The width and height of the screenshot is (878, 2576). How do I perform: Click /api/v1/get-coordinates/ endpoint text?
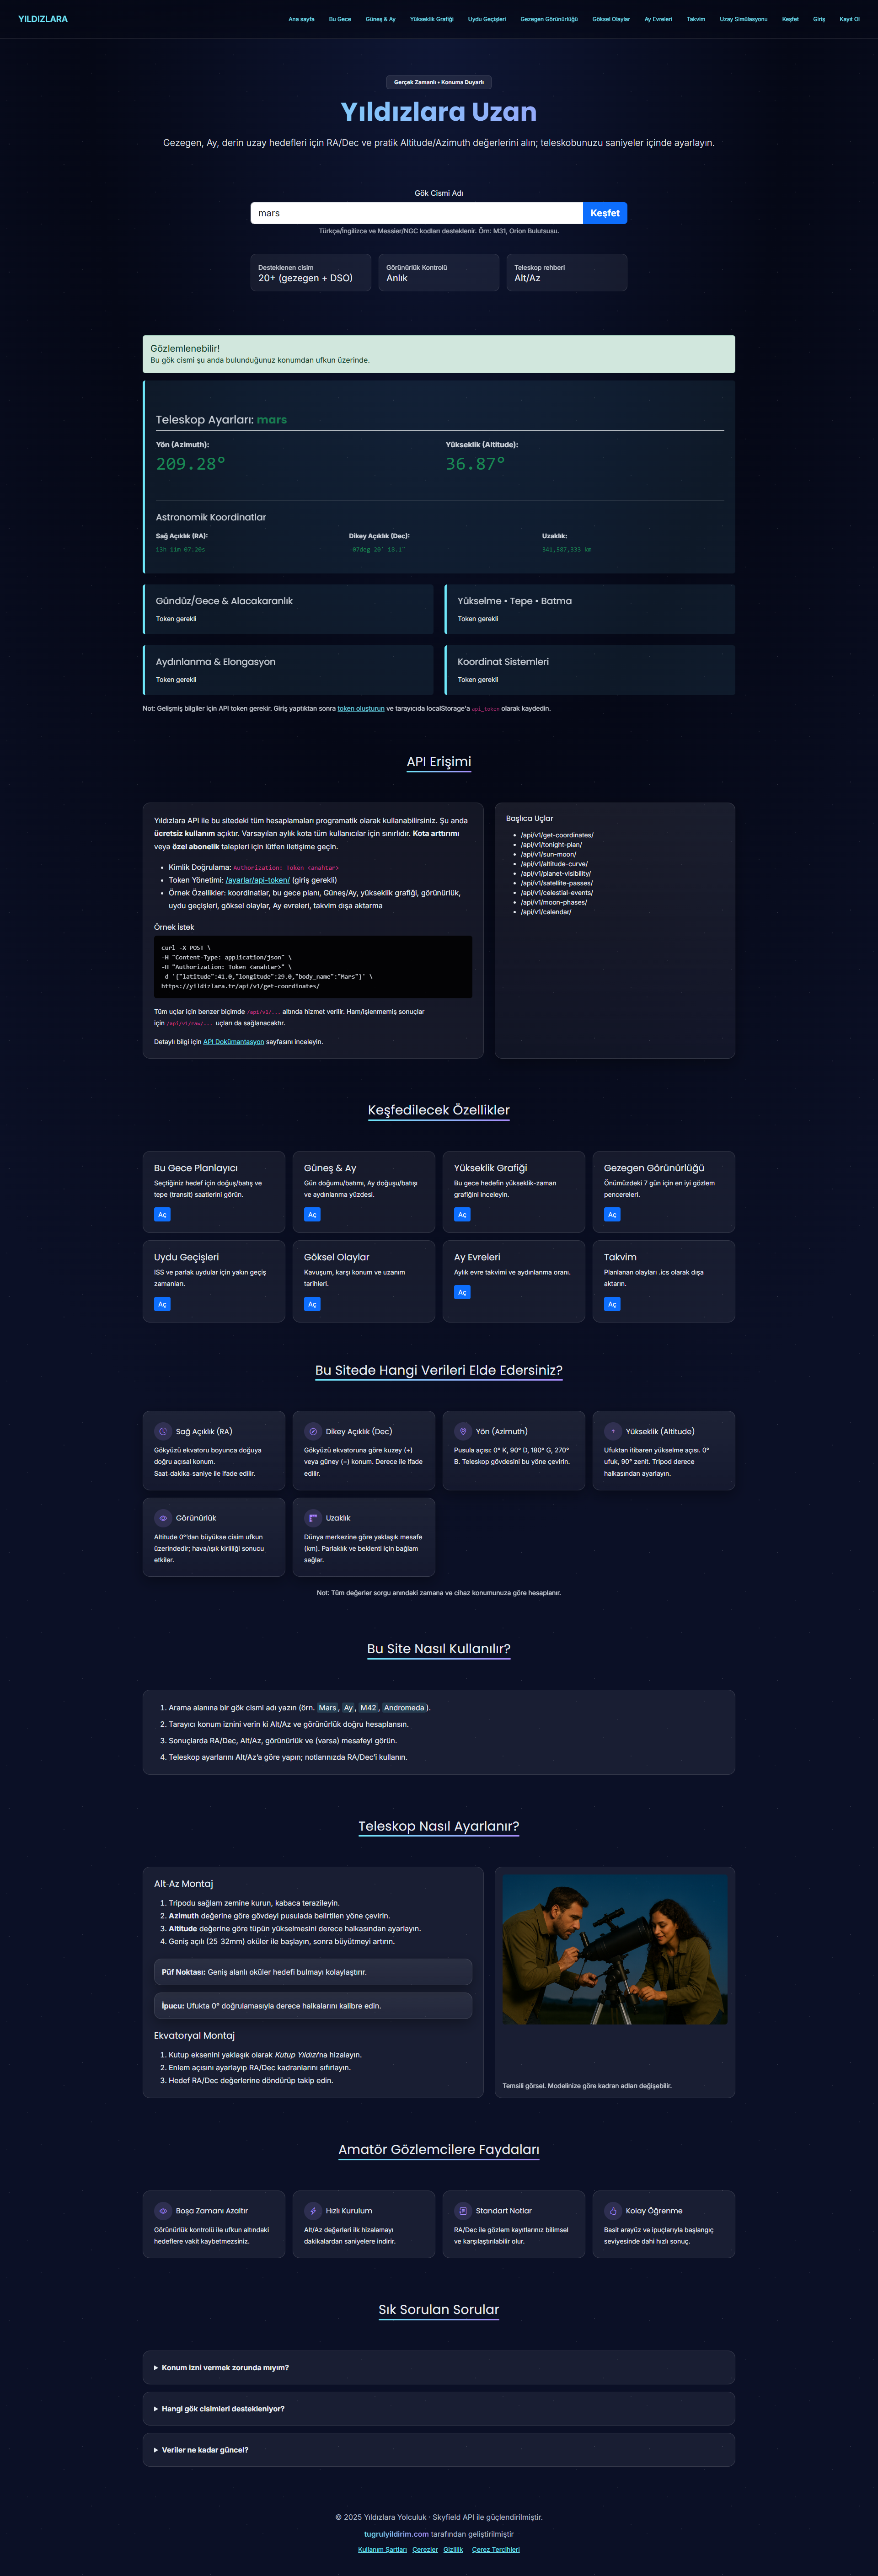pos(557,835)
